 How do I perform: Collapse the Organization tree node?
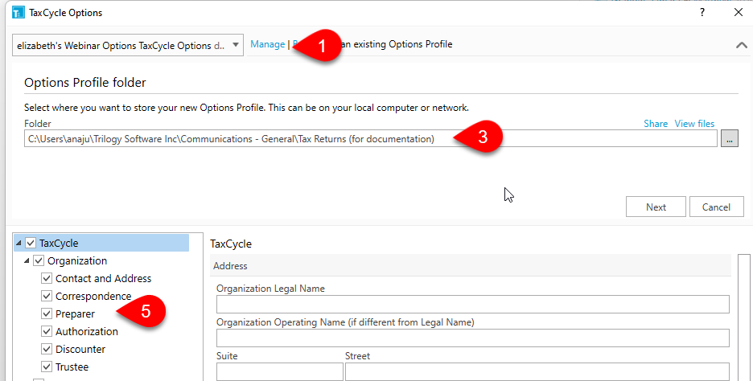[x=27, y=261]
